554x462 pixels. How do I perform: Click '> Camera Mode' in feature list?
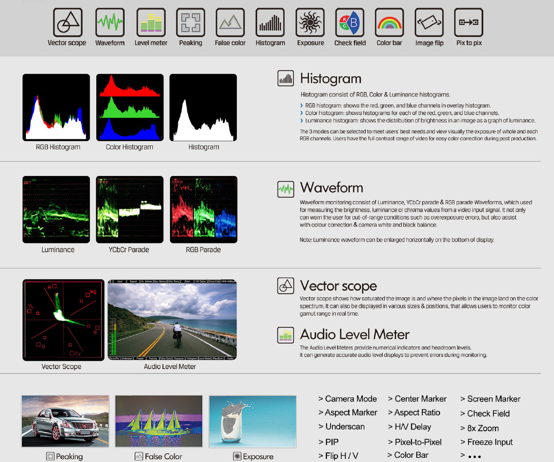pos(348,399)
